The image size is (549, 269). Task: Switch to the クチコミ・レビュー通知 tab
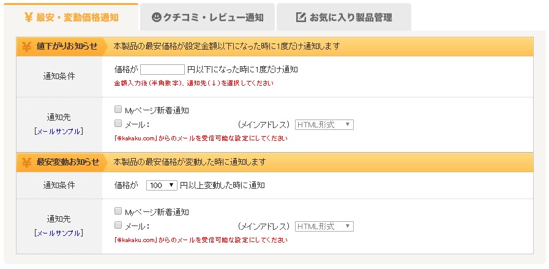tap(207, 17)
